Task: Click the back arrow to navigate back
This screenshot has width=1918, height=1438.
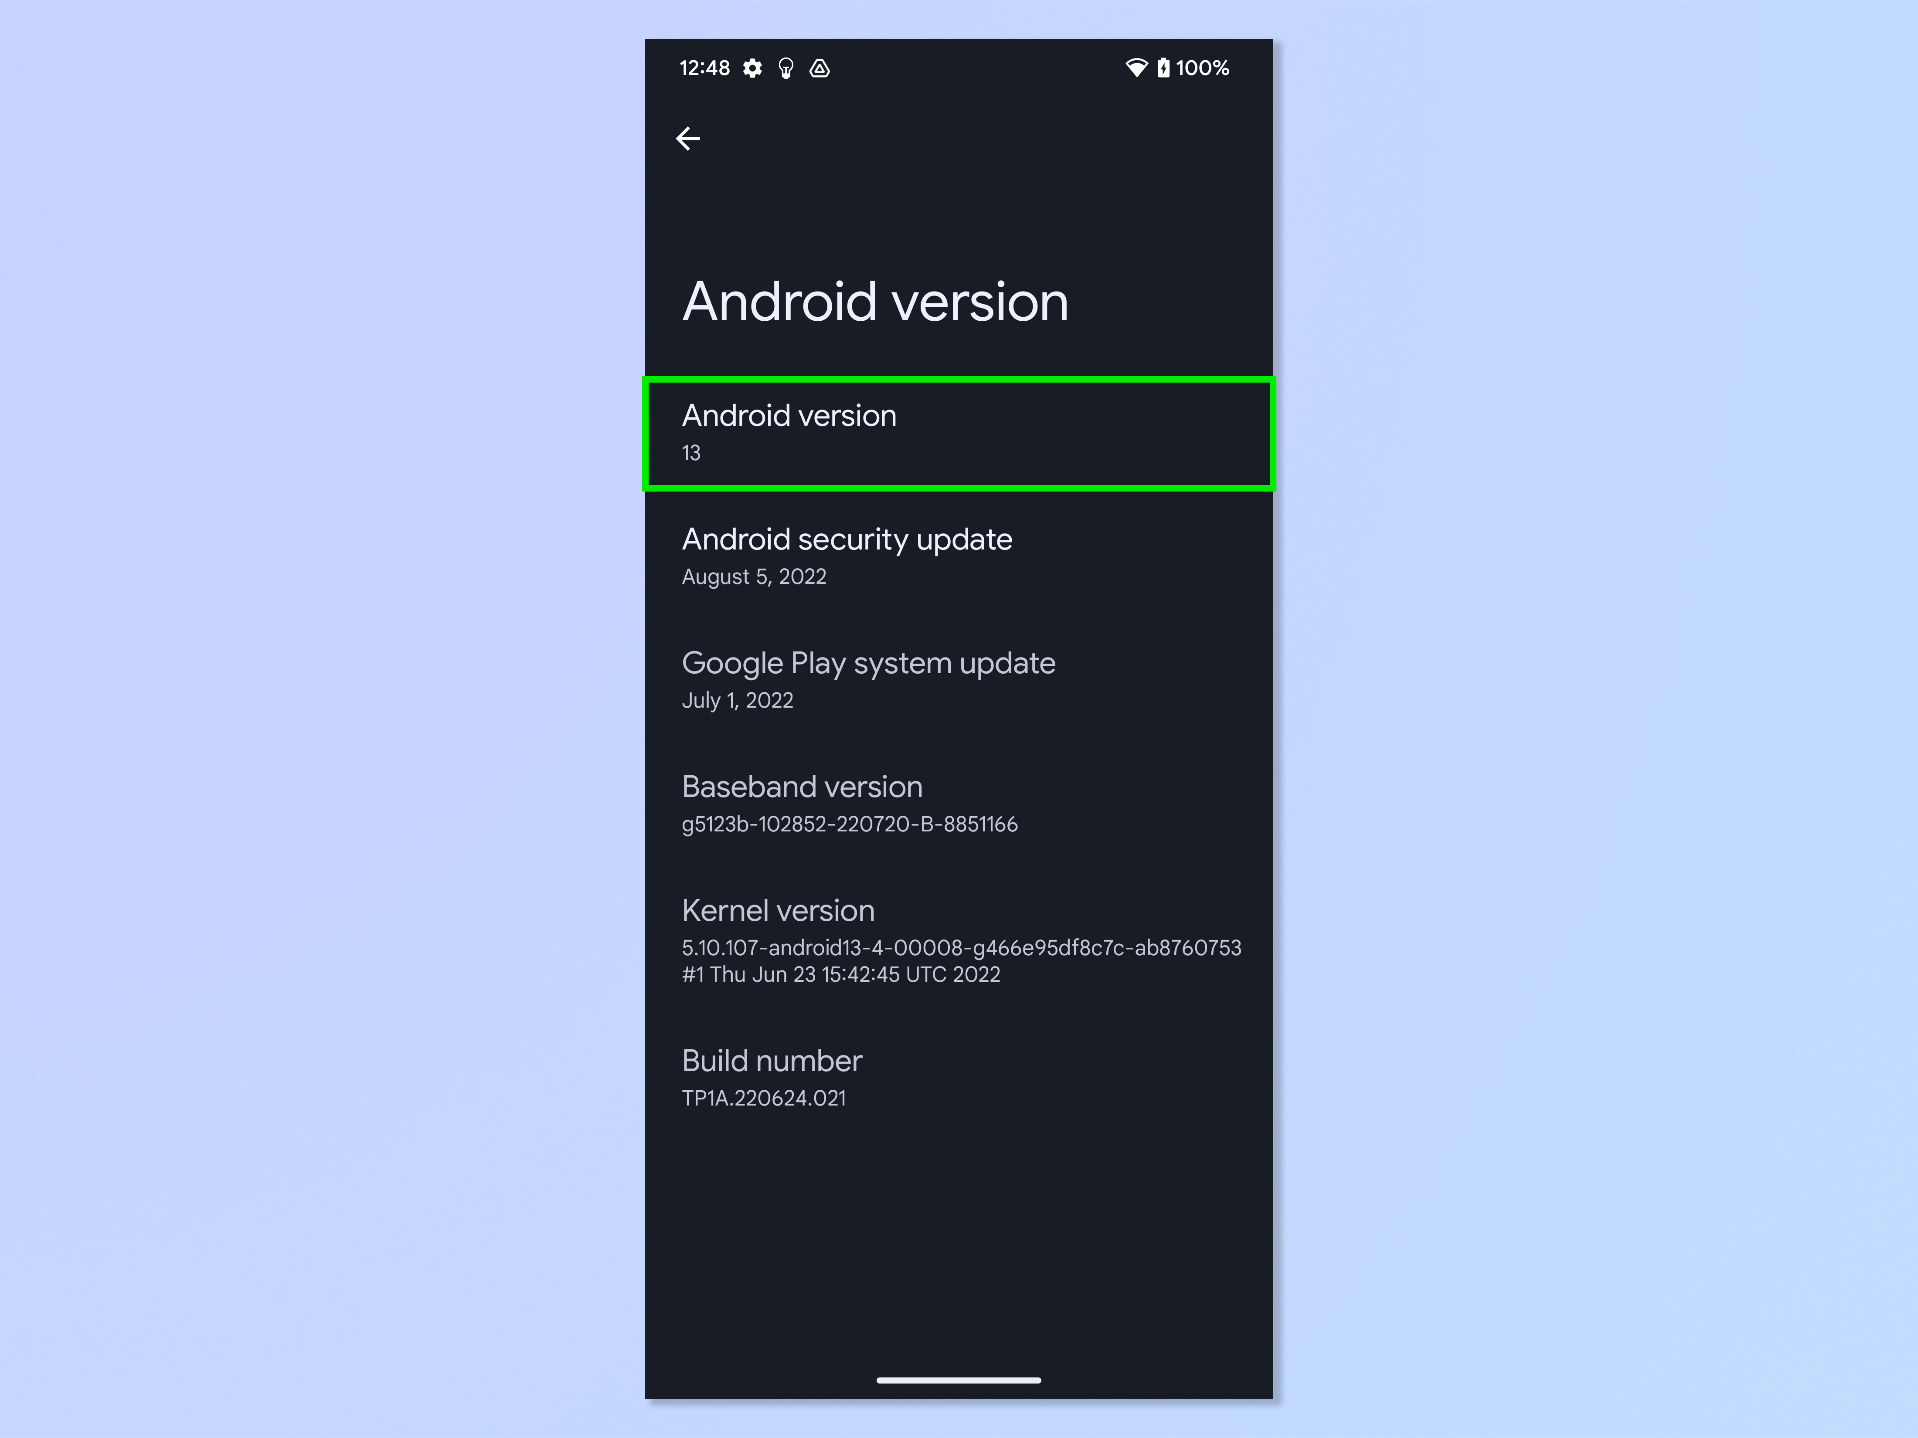Action: (x=689, y=139)
